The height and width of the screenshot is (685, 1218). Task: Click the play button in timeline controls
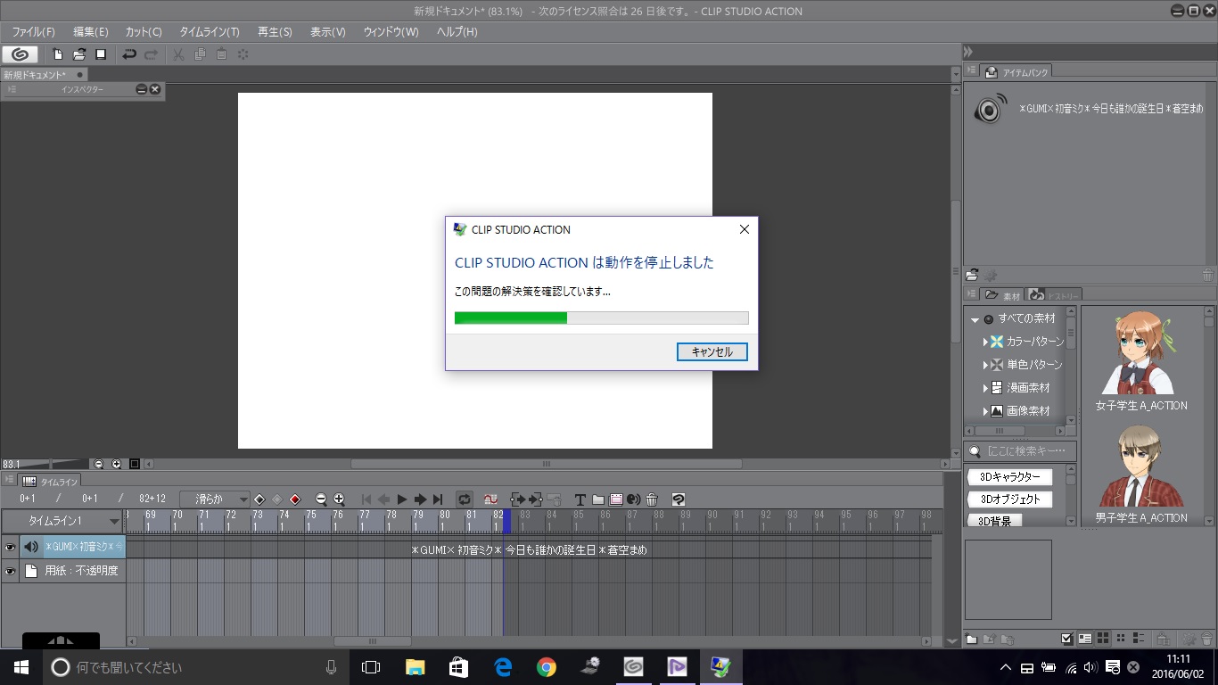coord(402,499)
